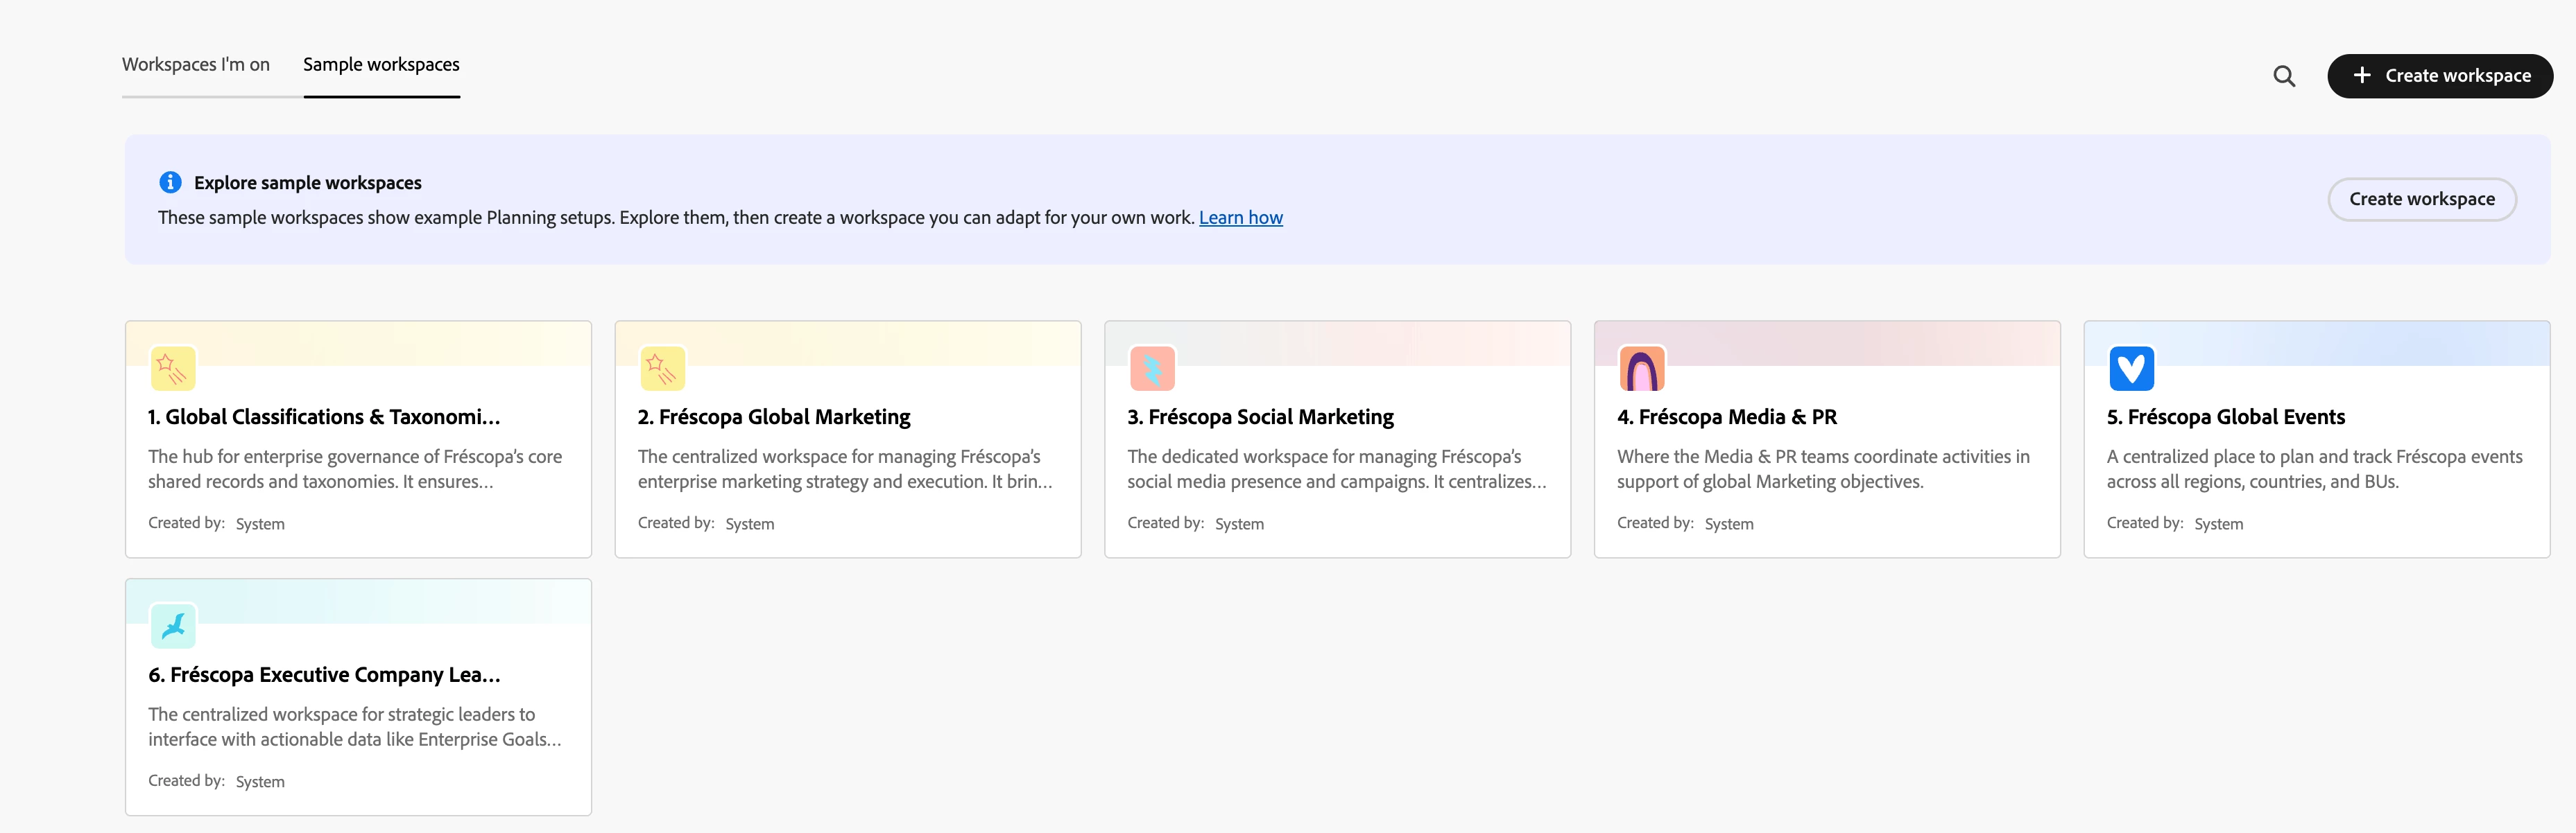
Task: Click the plus icon in Create workspace
Action: (2362, 75)
